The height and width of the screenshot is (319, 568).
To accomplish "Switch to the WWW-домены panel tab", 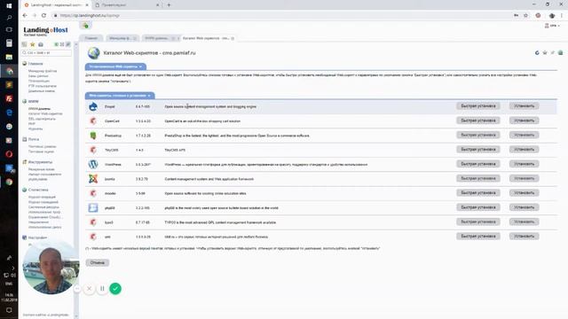I will coord(160,38).
